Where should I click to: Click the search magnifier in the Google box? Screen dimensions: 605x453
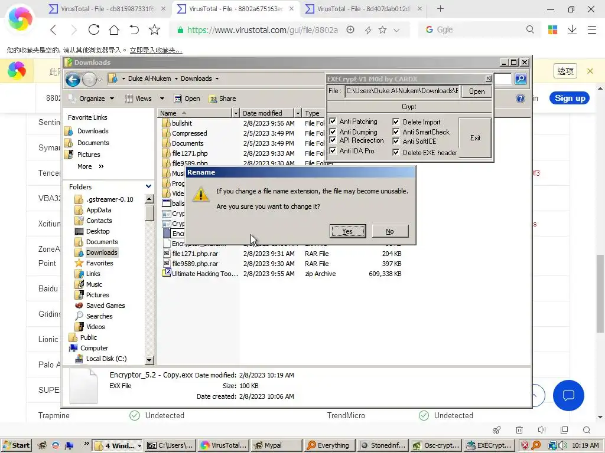[530, 29]
